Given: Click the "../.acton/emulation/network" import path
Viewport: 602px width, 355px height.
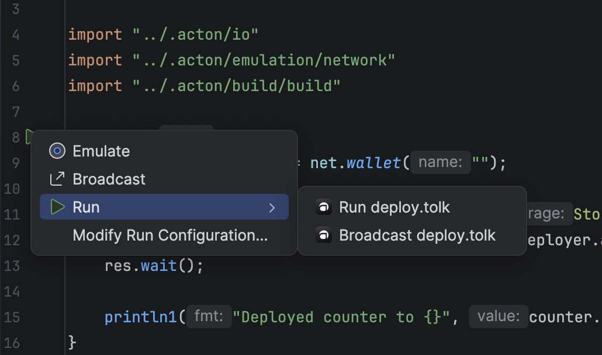Looking at the screenshot, I should click(x=264, y=60).
